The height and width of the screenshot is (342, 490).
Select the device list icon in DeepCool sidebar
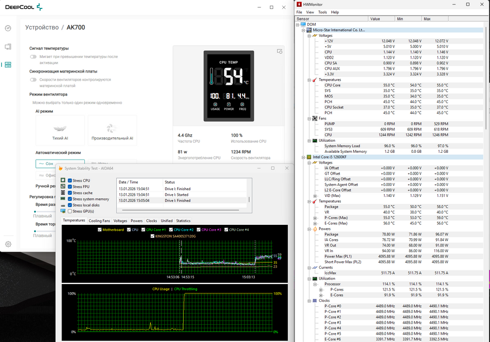click(8, 65)
